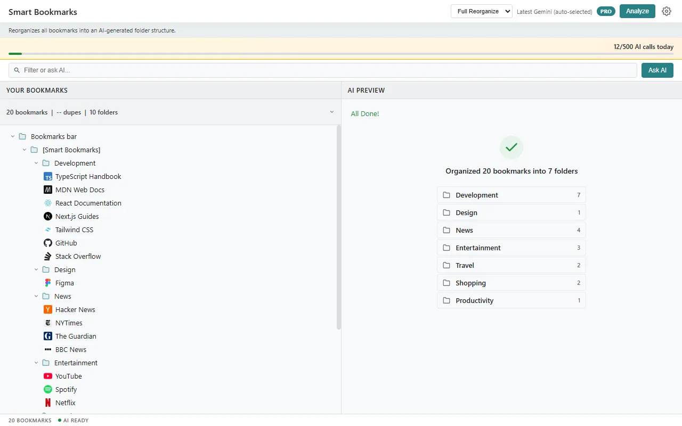Click The Guardian favicon
The width and height of the screenshot is (682, 426).
pyautogui.click(x=48, y=336)
